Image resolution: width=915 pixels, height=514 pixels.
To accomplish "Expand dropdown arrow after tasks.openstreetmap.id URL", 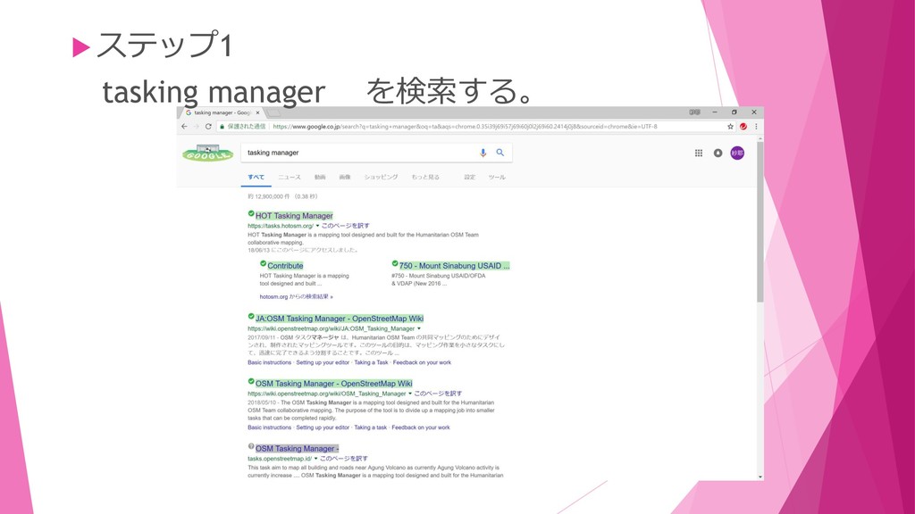I will (315, 459).
